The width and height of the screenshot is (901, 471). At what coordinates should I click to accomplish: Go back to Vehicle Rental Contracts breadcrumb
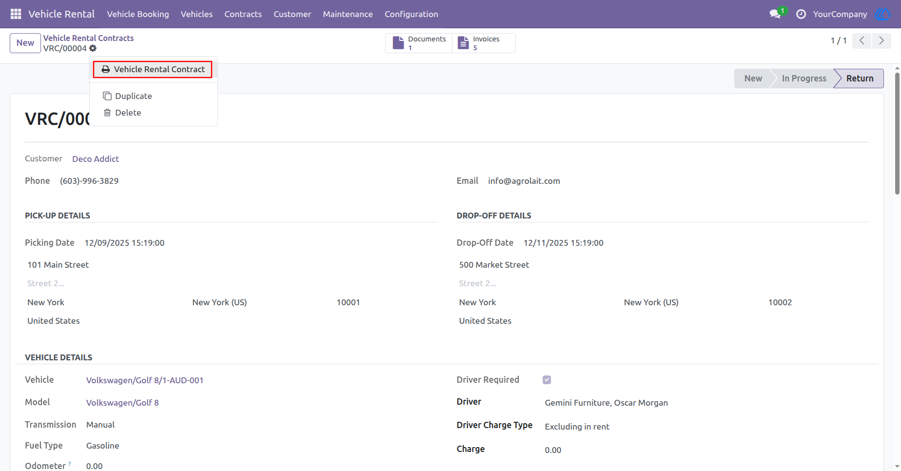click(88, 38)
